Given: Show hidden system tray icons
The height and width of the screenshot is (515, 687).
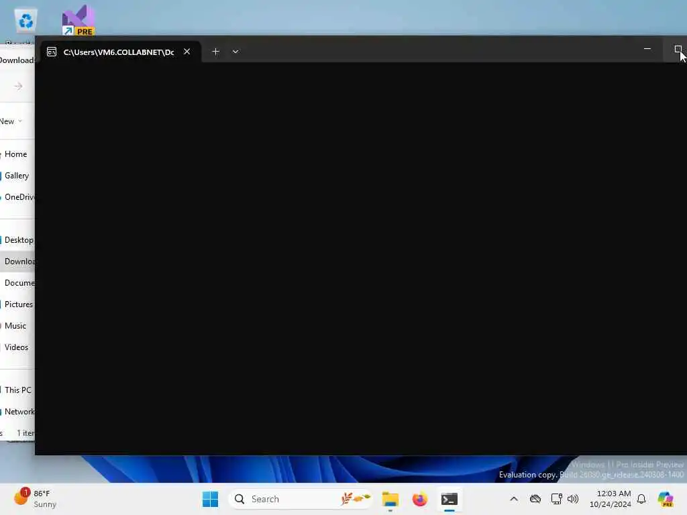Looking at the screenshot, I should pyautogui.click(x=514, y=499).
